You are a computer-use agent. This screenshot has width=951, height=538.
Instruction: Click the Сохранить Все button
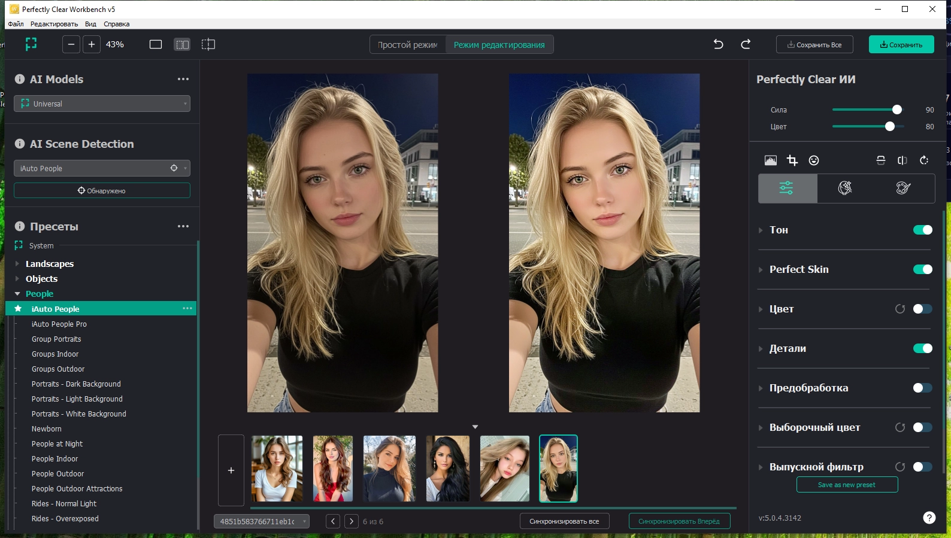[x=814, y=45]
